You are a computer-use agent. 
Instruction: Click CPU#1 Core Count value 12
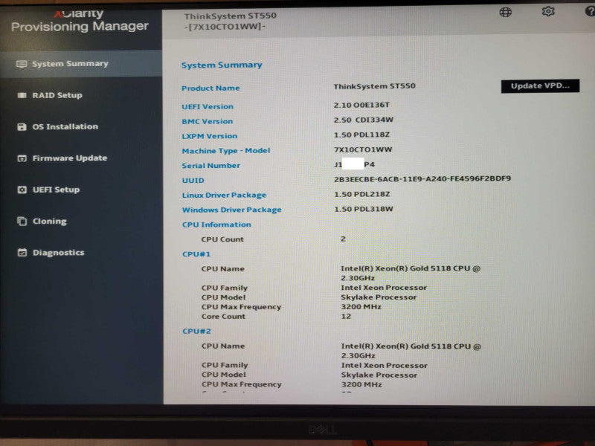[x=346, y=317]
